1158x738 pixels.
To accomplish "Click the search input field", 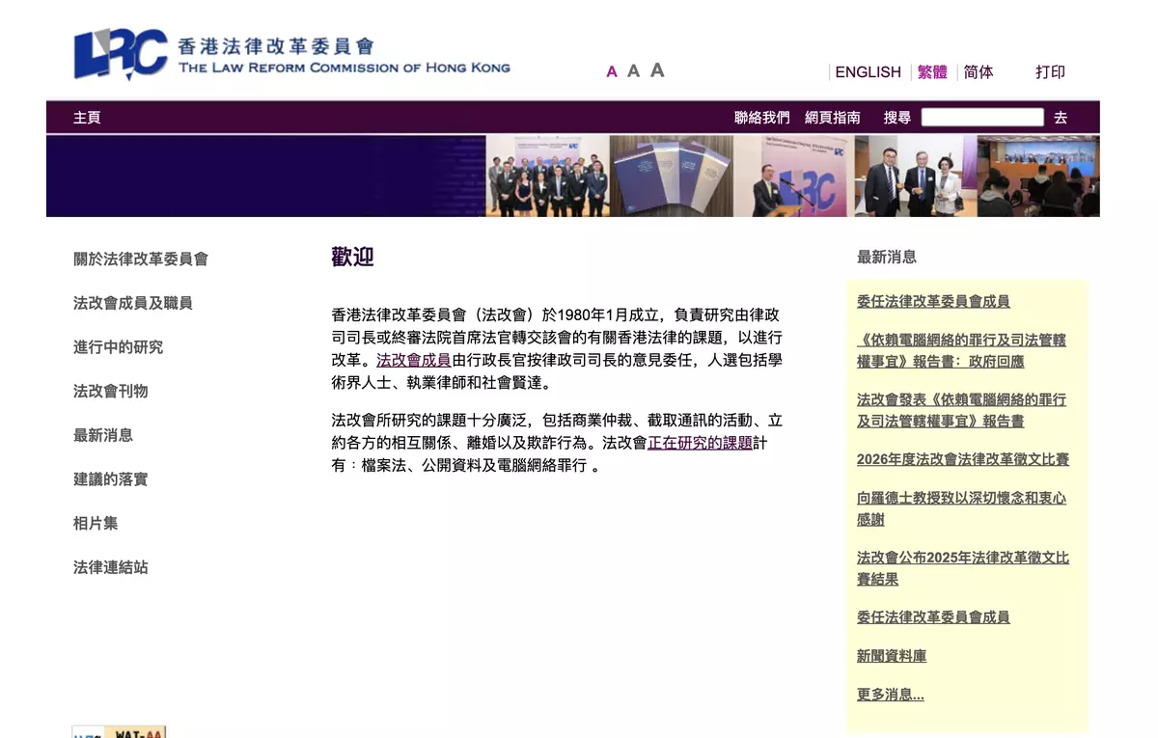I will tap(981, 118).
